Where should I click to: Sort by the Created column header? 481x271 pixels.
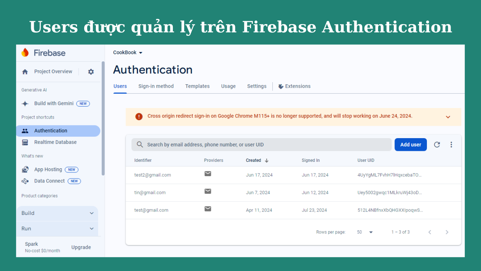click(253, 160)
